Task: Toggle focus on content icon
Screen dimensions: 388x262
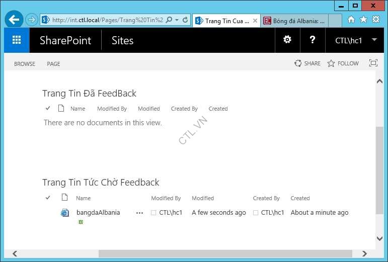Action: [373, 63]
